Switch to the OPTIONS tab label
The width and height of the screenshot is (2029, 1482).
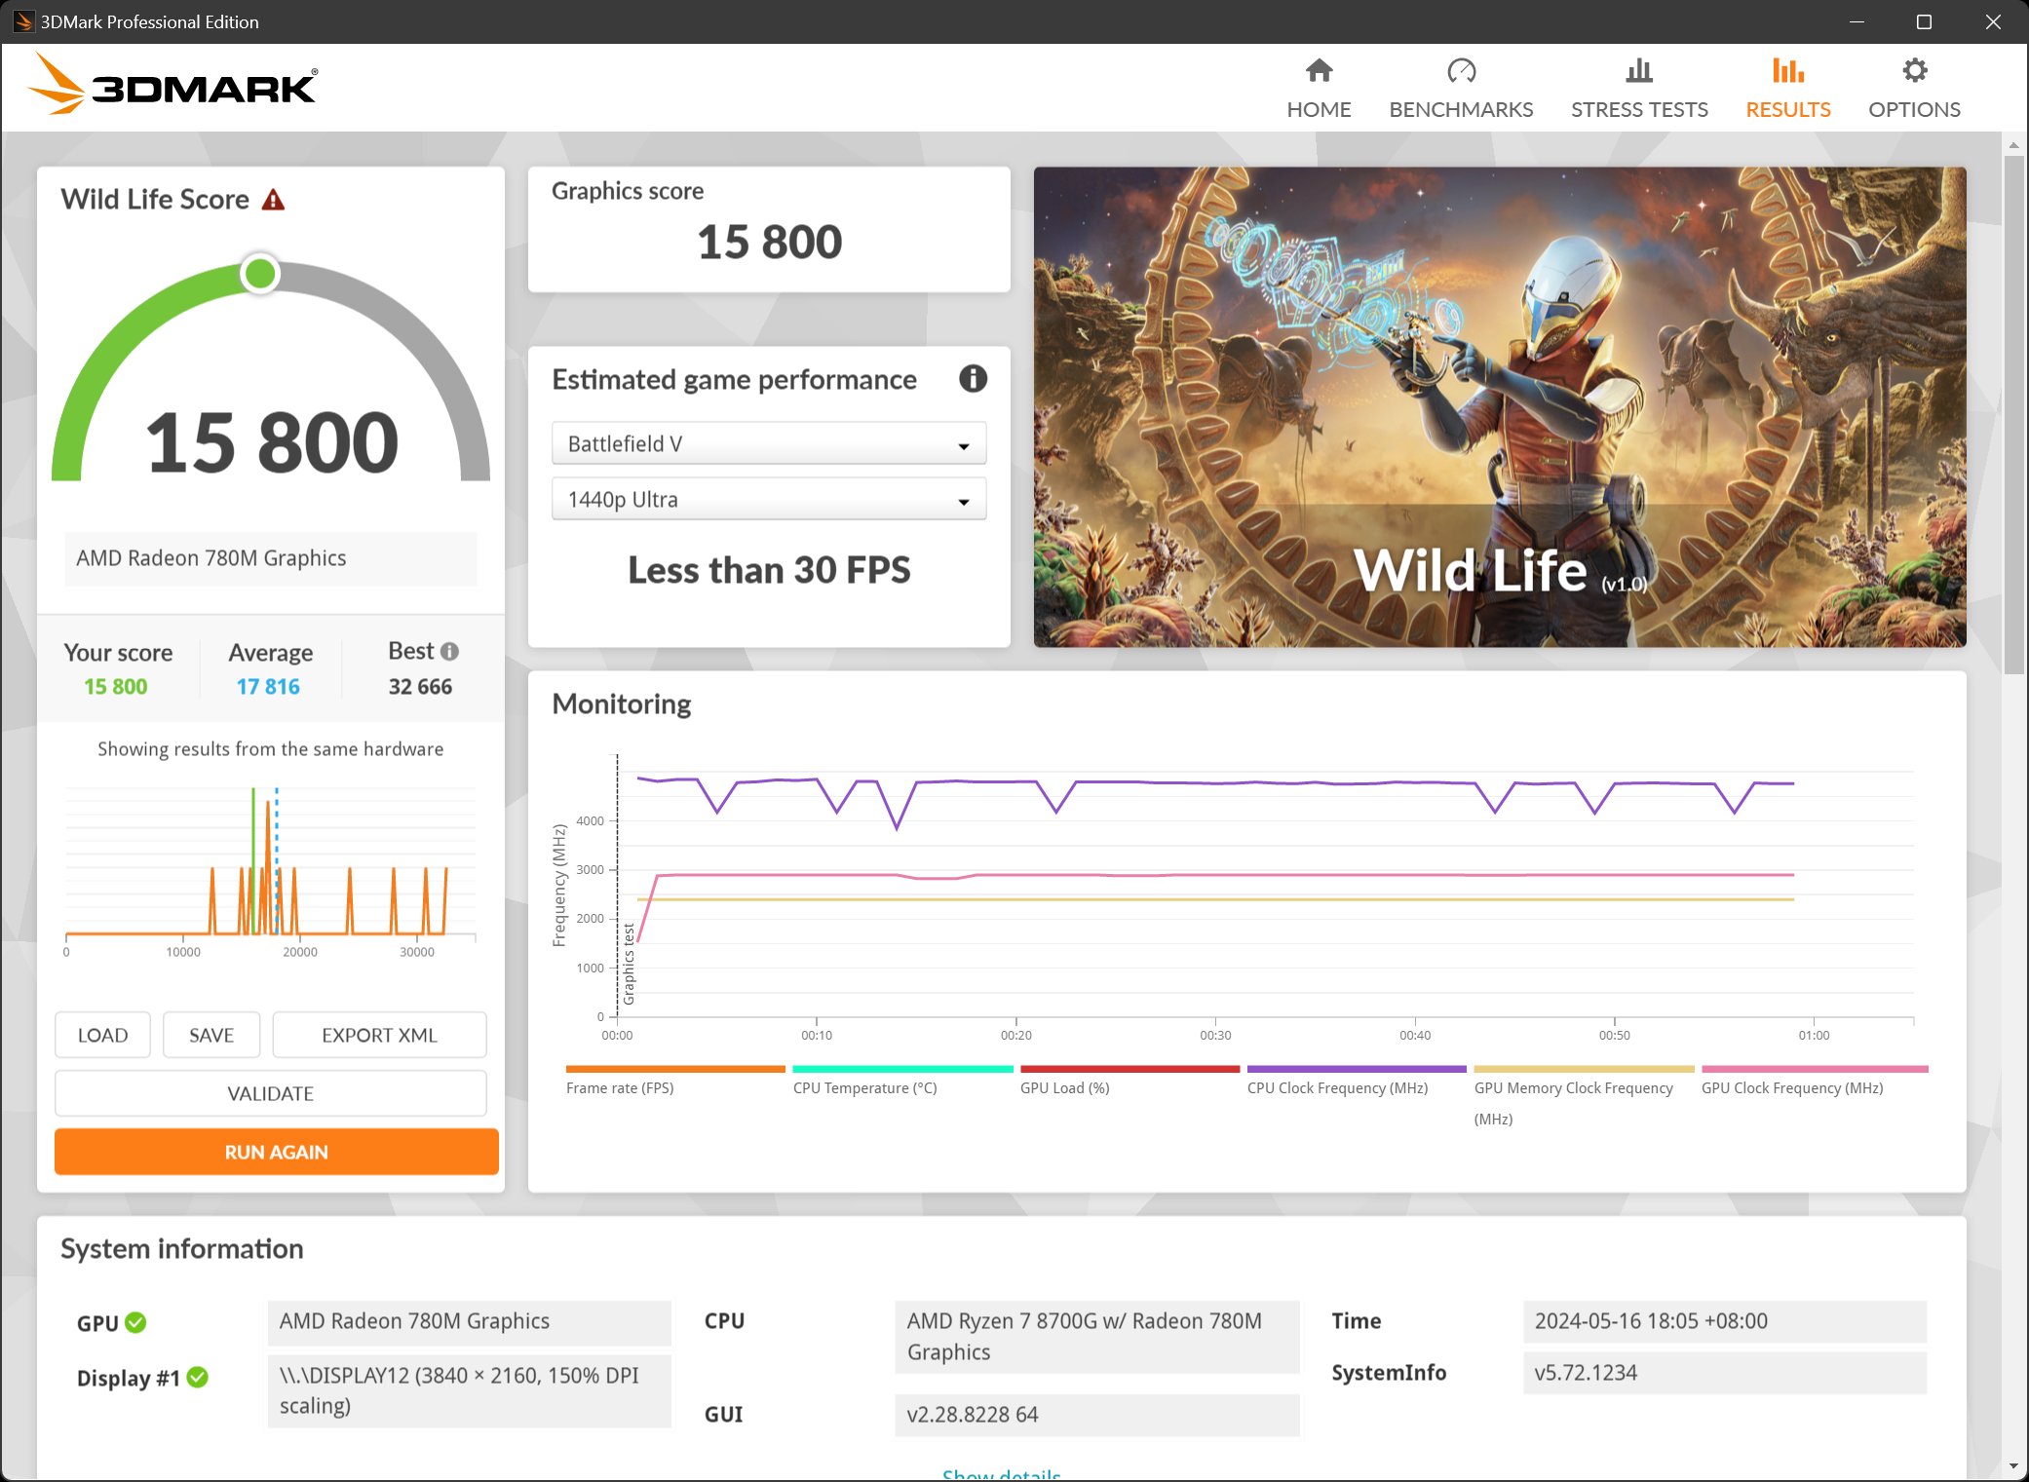click(1914, 109)
